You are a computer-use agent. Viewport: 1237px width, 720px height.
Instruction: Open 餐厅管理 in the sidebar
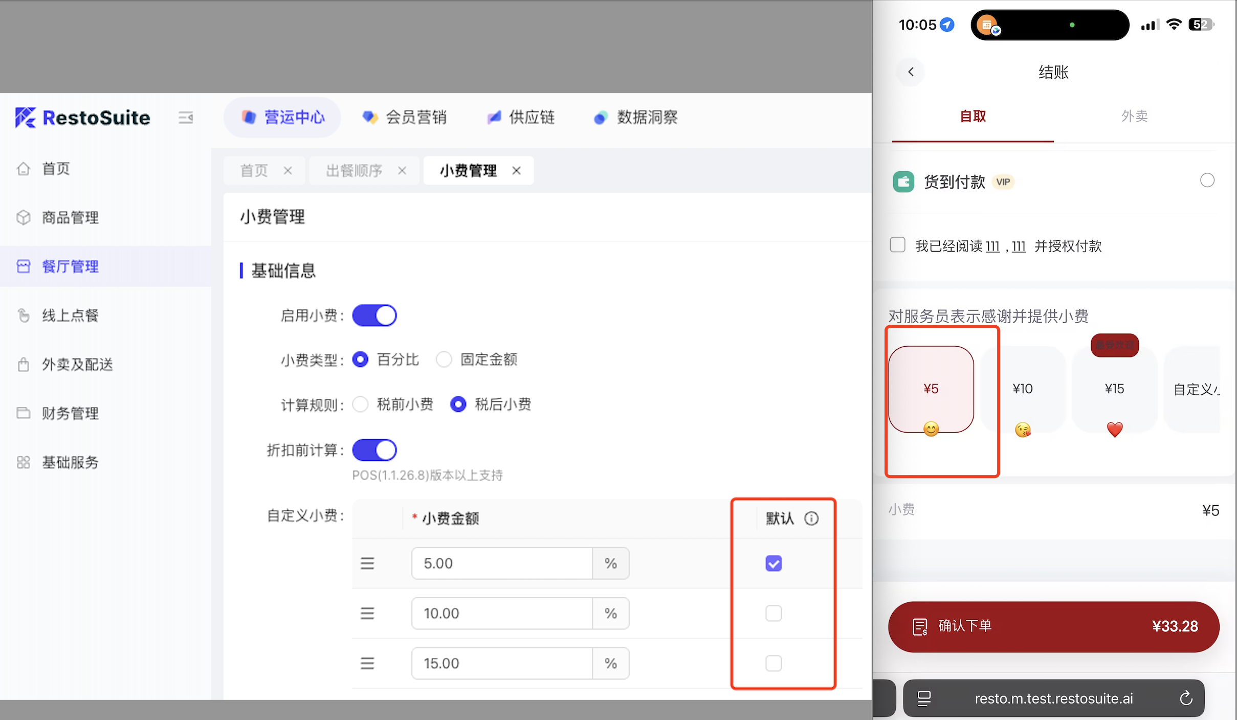70,266
